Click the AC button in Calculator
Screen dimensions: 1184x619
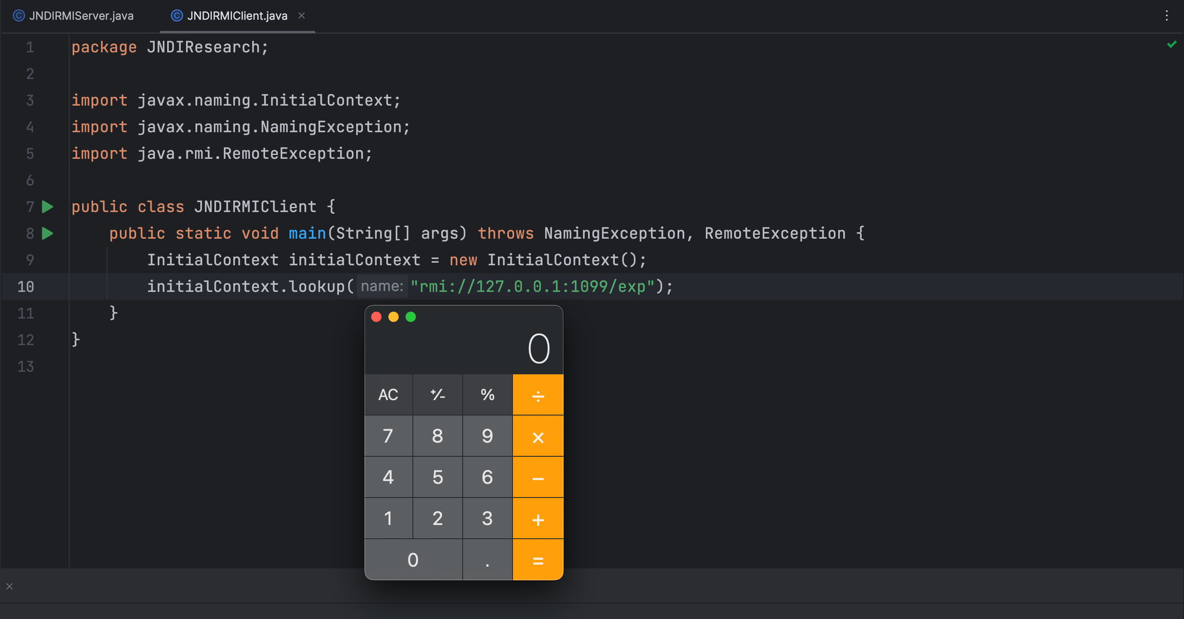pos(388,394)
